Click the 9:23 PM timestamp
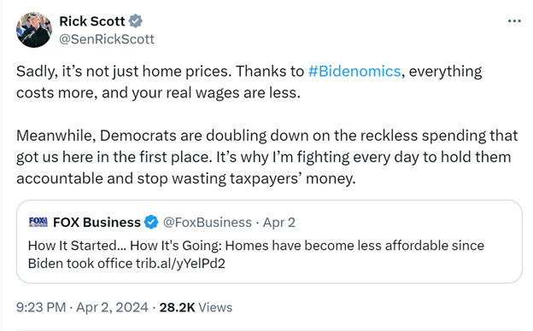This screenshot has width=533, height=331. (x=41, y=307)
